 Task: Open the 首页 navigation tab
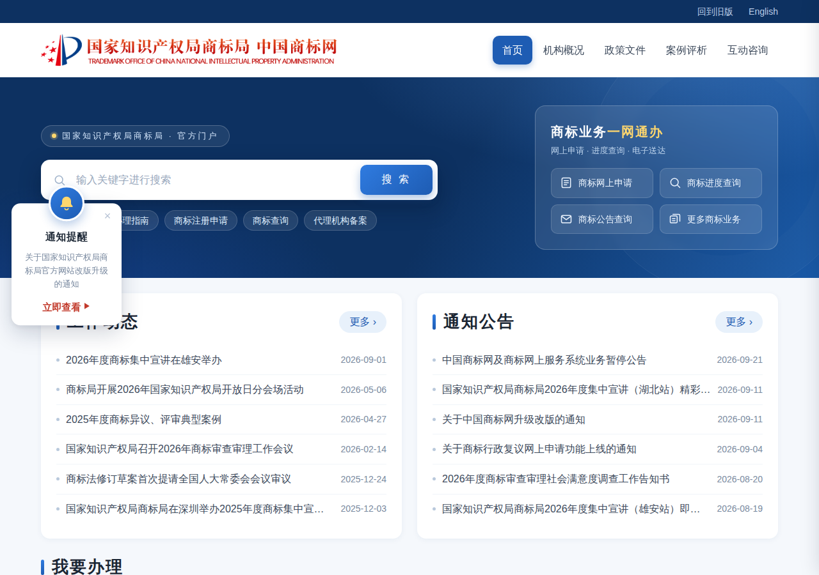pos(513,50)
